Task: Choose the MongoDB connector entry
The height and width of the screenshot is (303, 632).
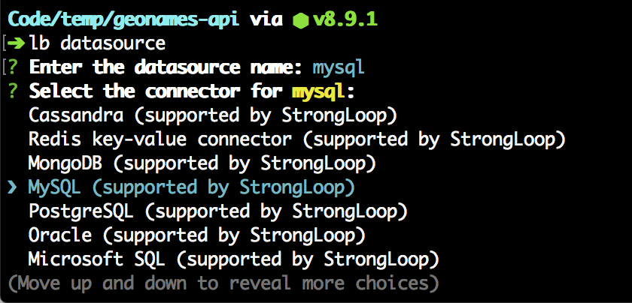Action: 202,163
